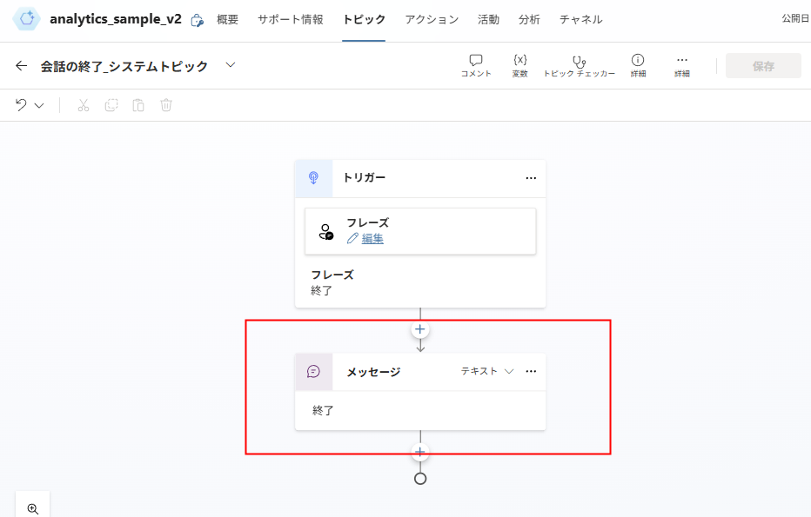Click the paste clipboard icon

pos(138,105)
